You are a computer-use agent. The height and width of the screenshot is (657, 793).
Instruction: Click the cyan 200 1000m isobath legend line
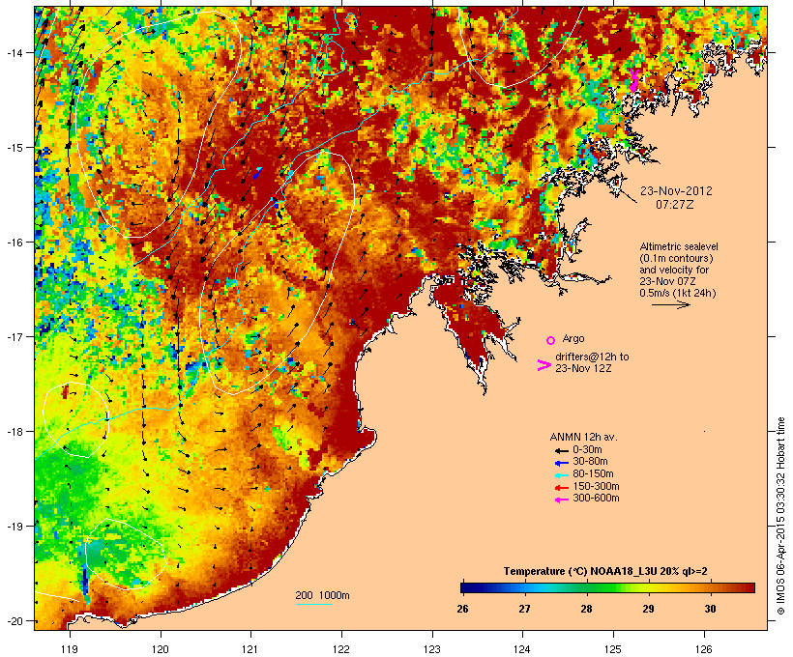[x=313, y=604]
